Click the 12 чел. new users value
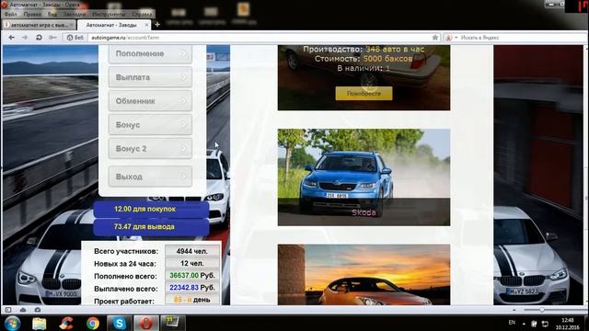This screenshot has height=331, width=589. [192, 264]
